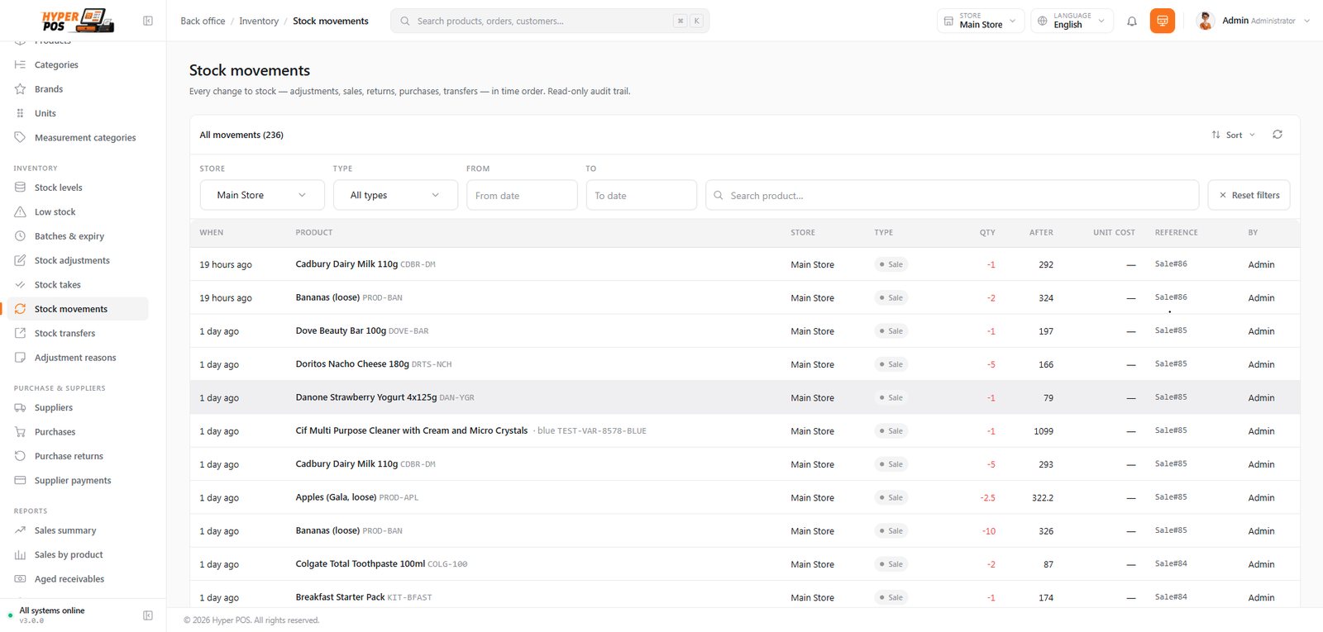Click the Stock transfers arrow icon
Viewport: 1323px width, 632px height.
click(20, 334)
